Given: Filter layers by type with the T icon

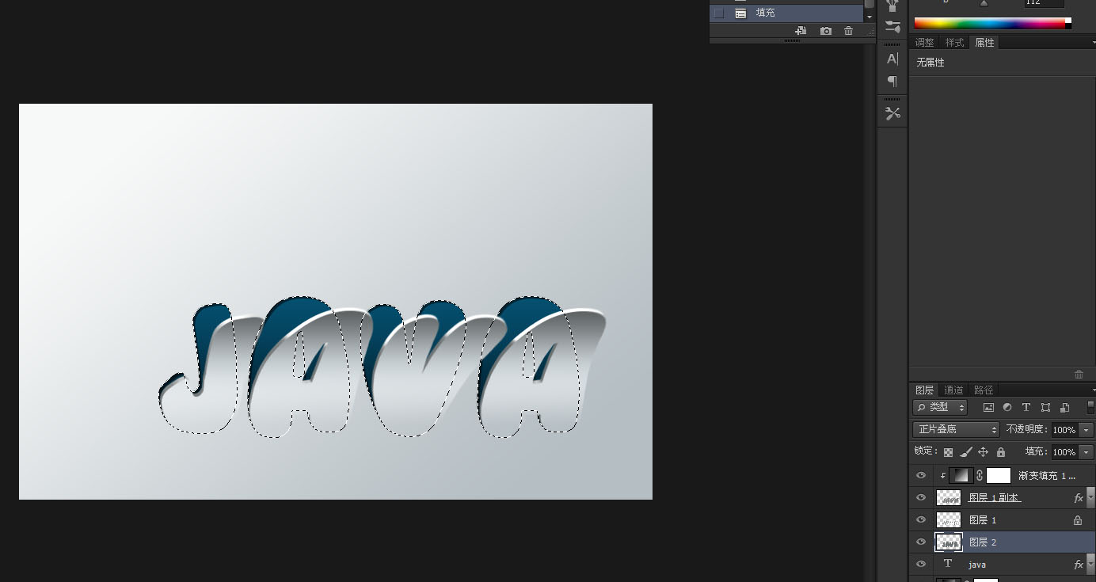Looking at the screenshot, I should point(1026,407).
